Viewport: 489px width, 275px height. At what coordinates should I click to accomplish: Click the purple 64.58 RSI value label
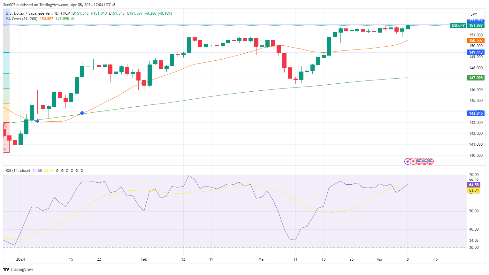pyautogui.click(x=474, y=185)
